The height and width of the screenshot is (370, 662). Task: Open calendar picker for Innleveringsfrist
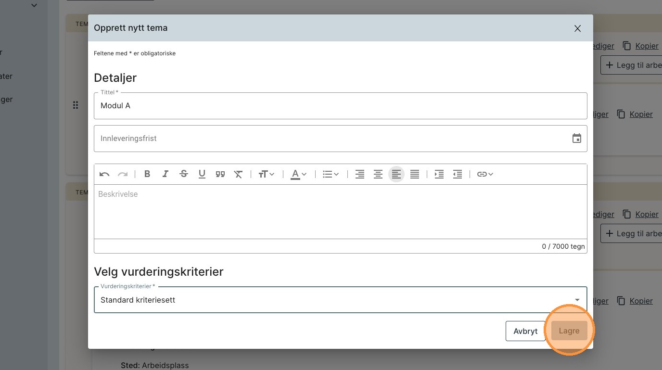coord(576,139)
